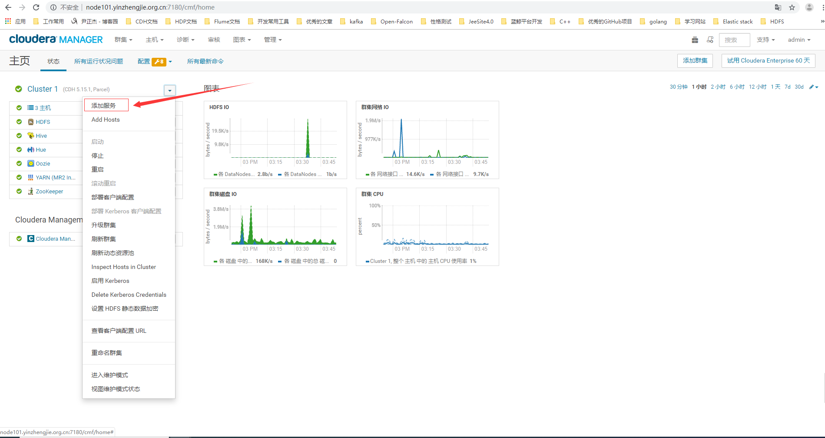Image resolution: width=825 pixels, height=438 pixels.
Task: Open the 主机 dropdown menu
Action: tap(155, 40)
